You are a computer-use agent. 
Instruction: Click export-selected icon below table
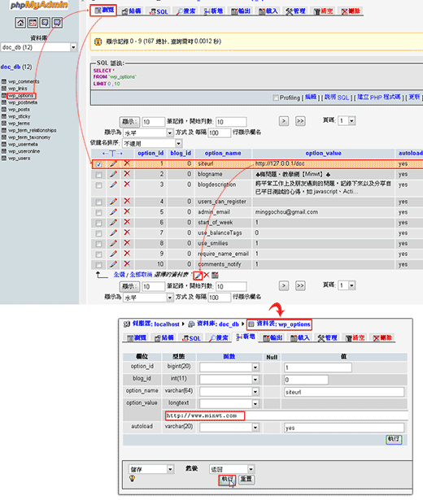[215, 275]
